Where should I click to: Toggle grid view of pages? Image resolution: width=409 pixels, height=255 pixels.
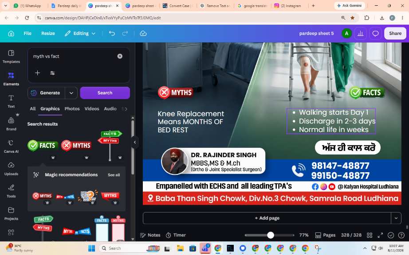[x=370, y=235]
